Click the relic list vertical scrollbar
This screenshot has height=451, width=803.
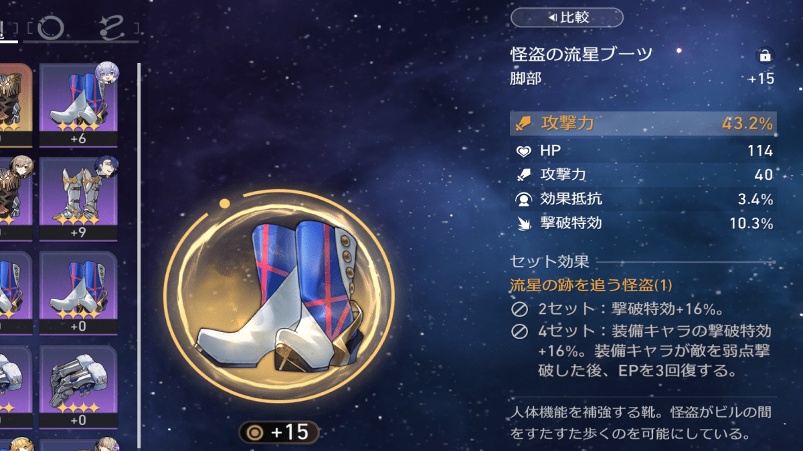point(139,255)
